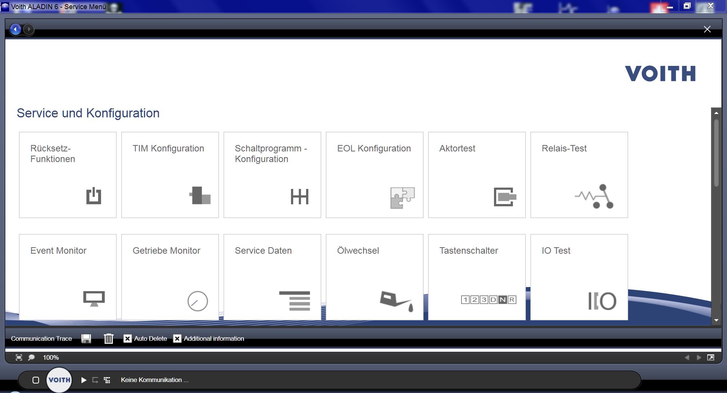Click the scroll up arrow of tile list

coord(716,113)
